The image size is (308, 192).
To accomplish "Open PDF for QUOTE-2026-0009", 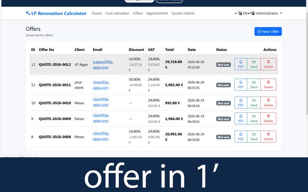I will pyautogui.click(x=241, y=119).
